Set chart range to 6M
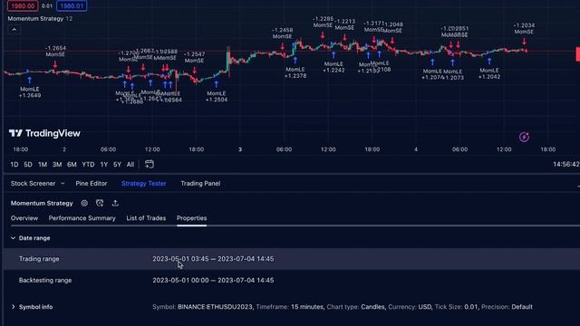 click(72, 165)
